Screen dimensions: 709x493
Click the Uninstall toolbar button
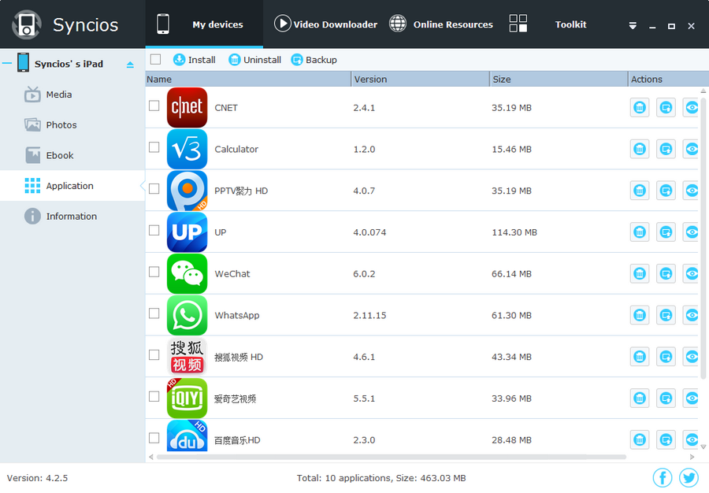pos(255,60)
